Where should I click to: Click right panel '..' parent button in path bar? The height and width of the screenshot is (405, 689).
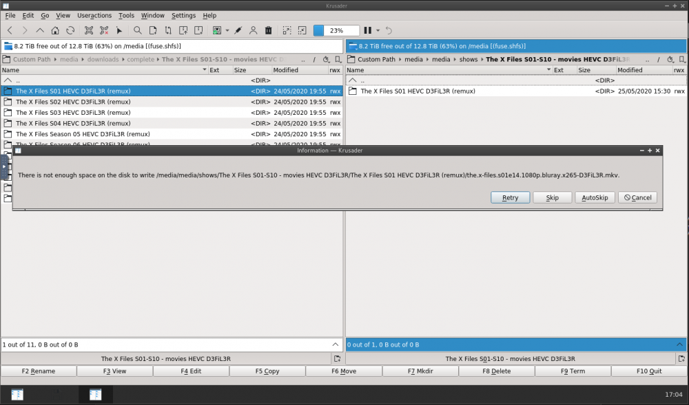(x=647, y=60)
